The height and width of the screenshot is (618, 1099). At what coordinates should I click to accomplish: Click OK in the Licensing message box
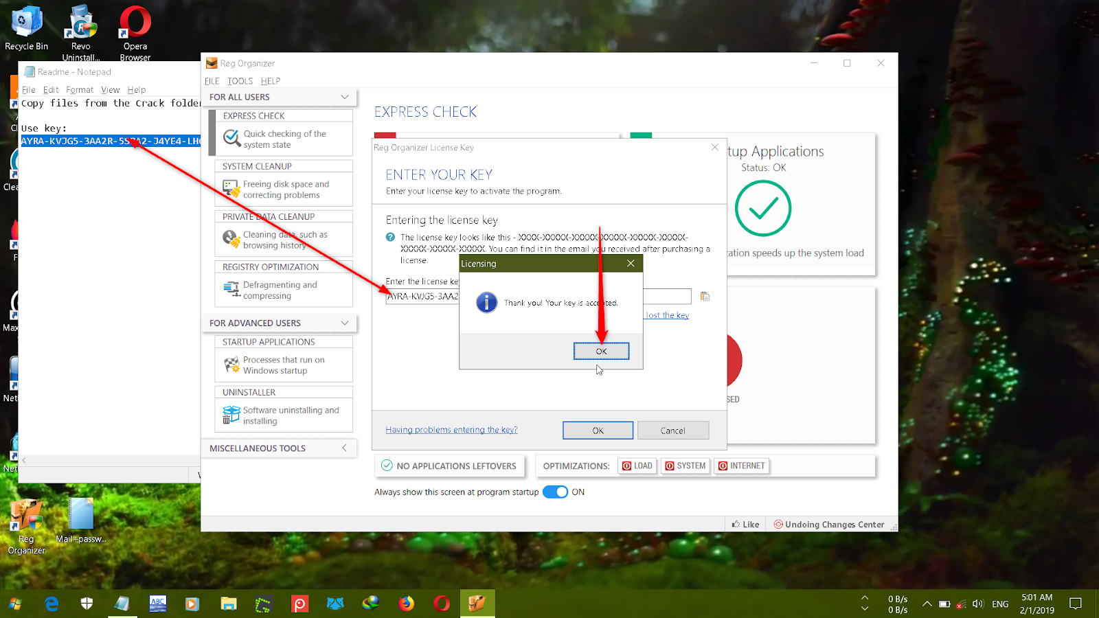click(601, 351)
